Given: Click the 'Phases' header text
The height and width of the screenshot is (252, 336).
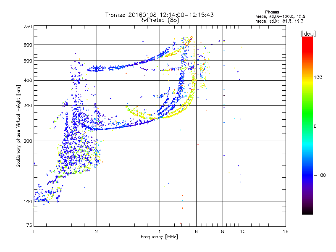Looking at the screenshot, I should coord(272,12).
